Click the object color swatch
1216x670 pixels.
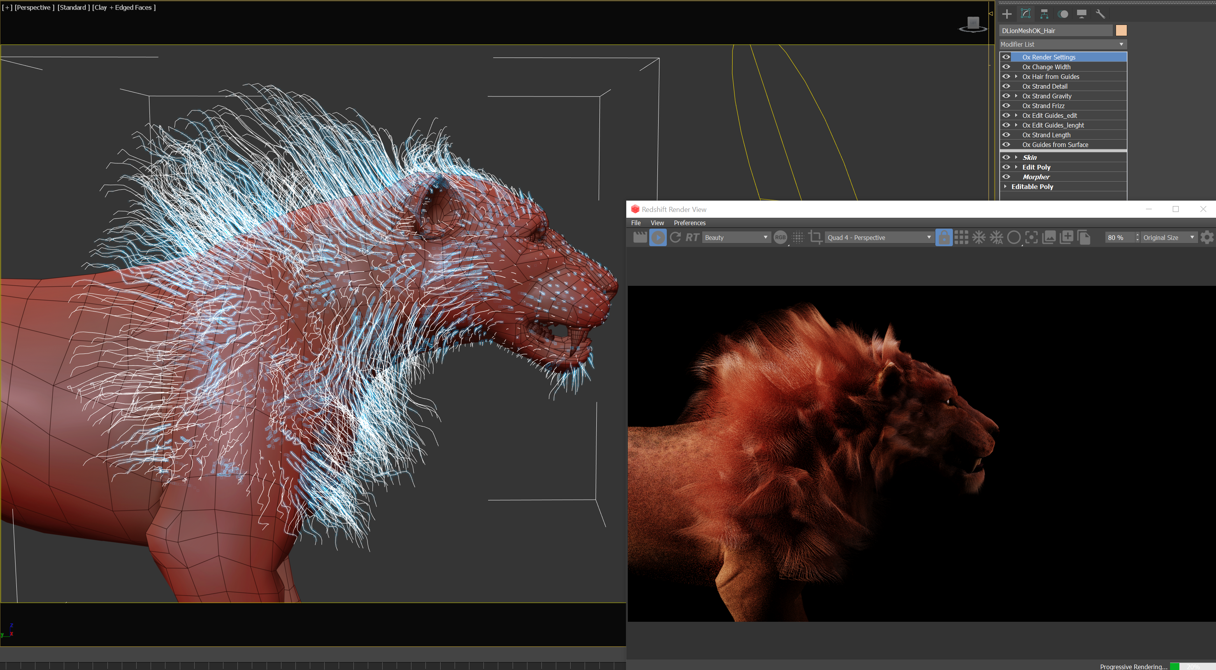tap(1121, 31)
